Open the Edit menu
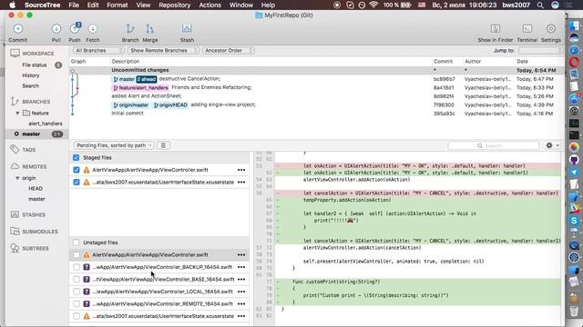Image resolution: width=583 pixels, height=327 pixels. tap(93, 5)
